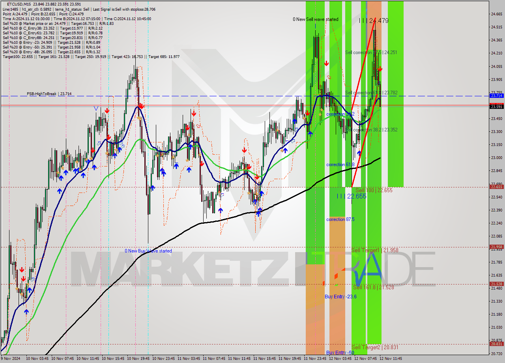
Task: Click the 'Sell 100 | 22.655' label
Action: tap(374, 190)
